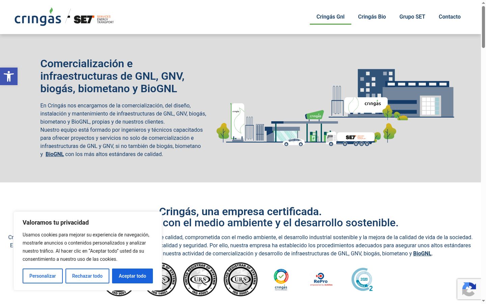Click the page's vertical scrollbar thumb
Image resolution: width=486 pixels, height=304 pixels.
click(483, 27)
